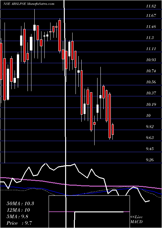Select the 9.45 price axis label
This screenshot has height=228, width=162.
[150, 149]
